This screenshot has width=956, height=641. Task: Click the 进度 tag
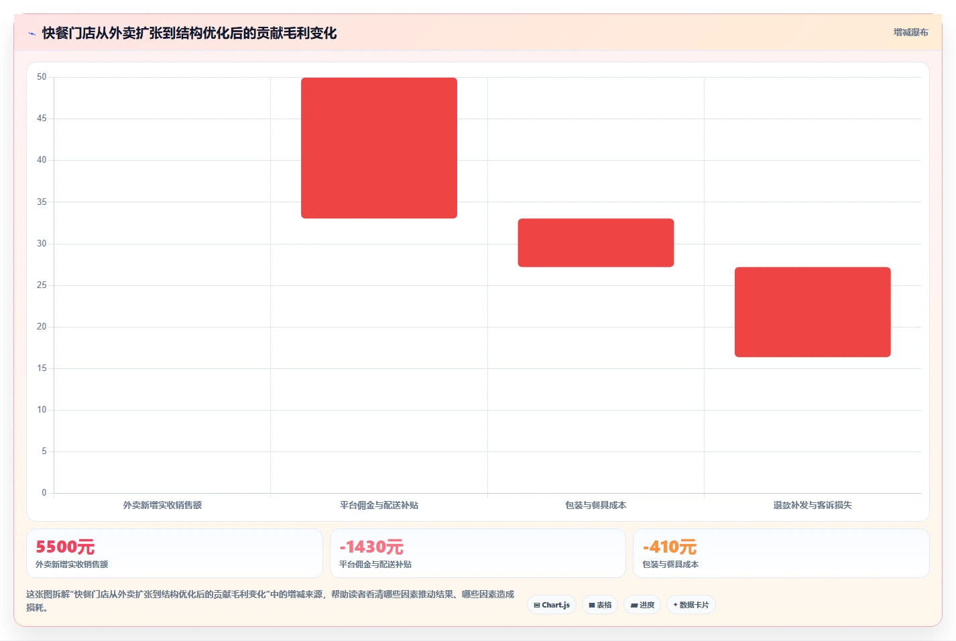642,605
